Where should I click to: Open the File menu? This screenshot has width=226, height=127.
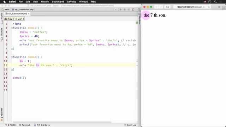[20, 2]
